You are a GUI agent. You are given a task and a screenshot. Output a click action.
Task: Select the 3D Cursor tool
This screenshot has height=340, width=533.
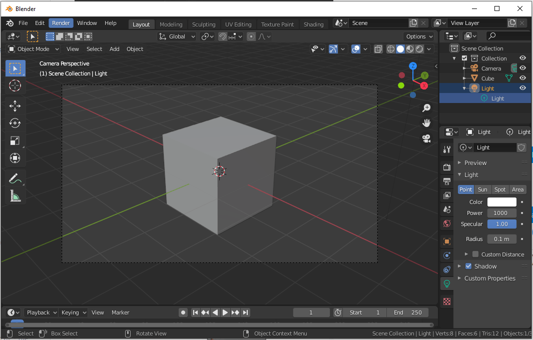click(x=15, y=85)
